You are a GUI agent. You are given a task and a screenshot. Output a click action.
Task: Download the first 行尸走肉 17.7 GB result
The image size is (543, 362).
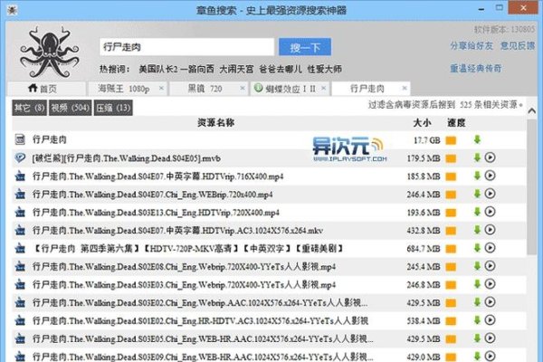pos(477,139)
